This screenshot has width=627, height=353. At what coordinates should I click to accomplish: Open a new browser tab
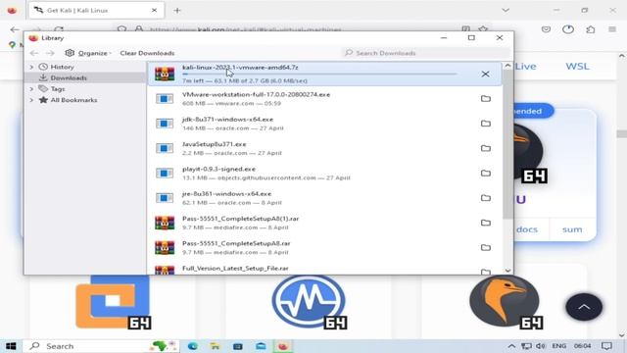[x=177, y=11]
